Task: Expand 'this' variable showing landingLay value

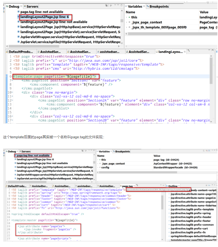Action: pos(127,17)
